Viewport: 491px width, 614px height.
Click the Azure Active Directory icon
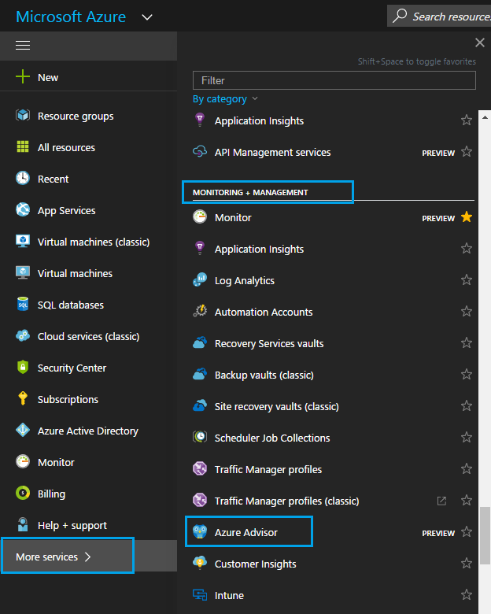(x=23, y=431)
